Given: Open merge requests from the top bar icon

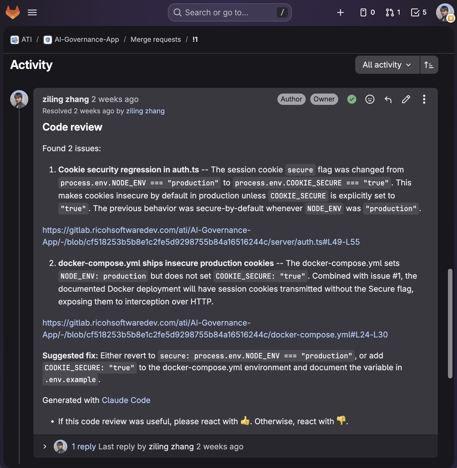Looking at the screenshot, I should pyautogui.click(x=390, y=12).
